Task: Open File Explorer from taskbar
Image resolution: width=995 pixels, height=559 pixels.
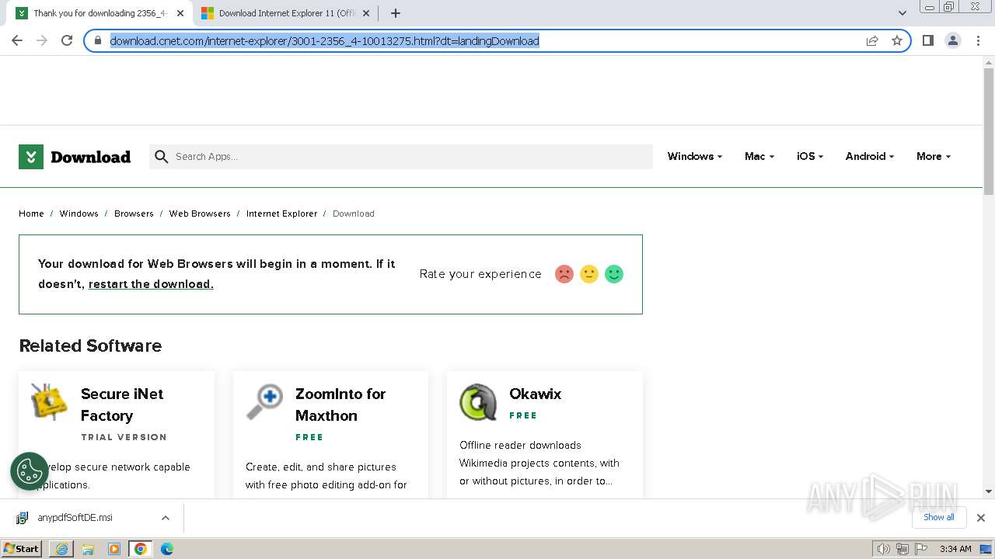Action: point(88,549)
